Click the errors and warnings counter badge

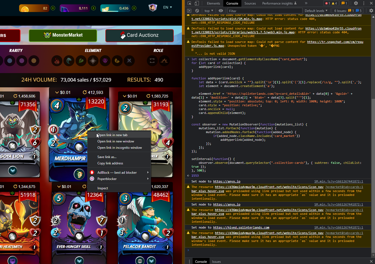332,3
